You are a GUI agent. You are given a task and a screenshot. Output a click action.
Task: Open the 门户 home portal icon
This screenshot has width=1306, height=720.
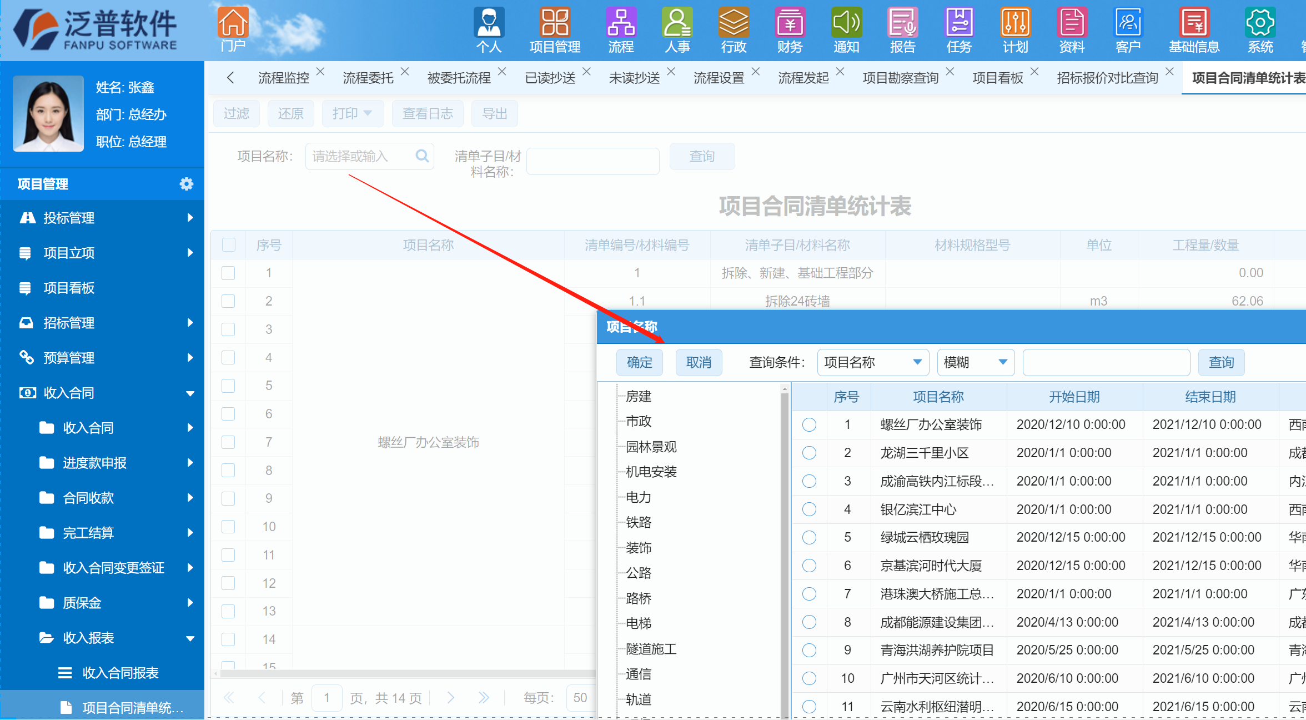click(x=233, y=23)
